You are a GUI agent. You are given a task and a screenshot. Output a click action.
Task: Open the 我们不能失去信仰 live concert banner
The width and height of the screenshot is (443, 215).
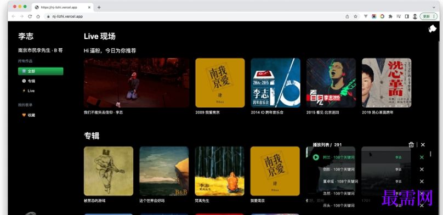click(x=137, y=83)
